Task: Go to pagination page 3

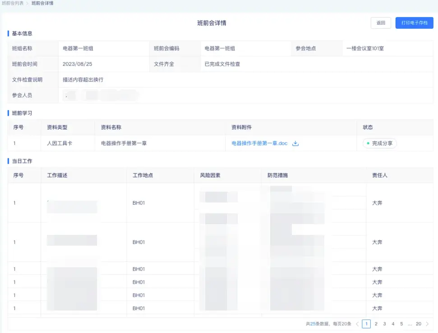Action: pyautogui.click(x=384, y=324)
